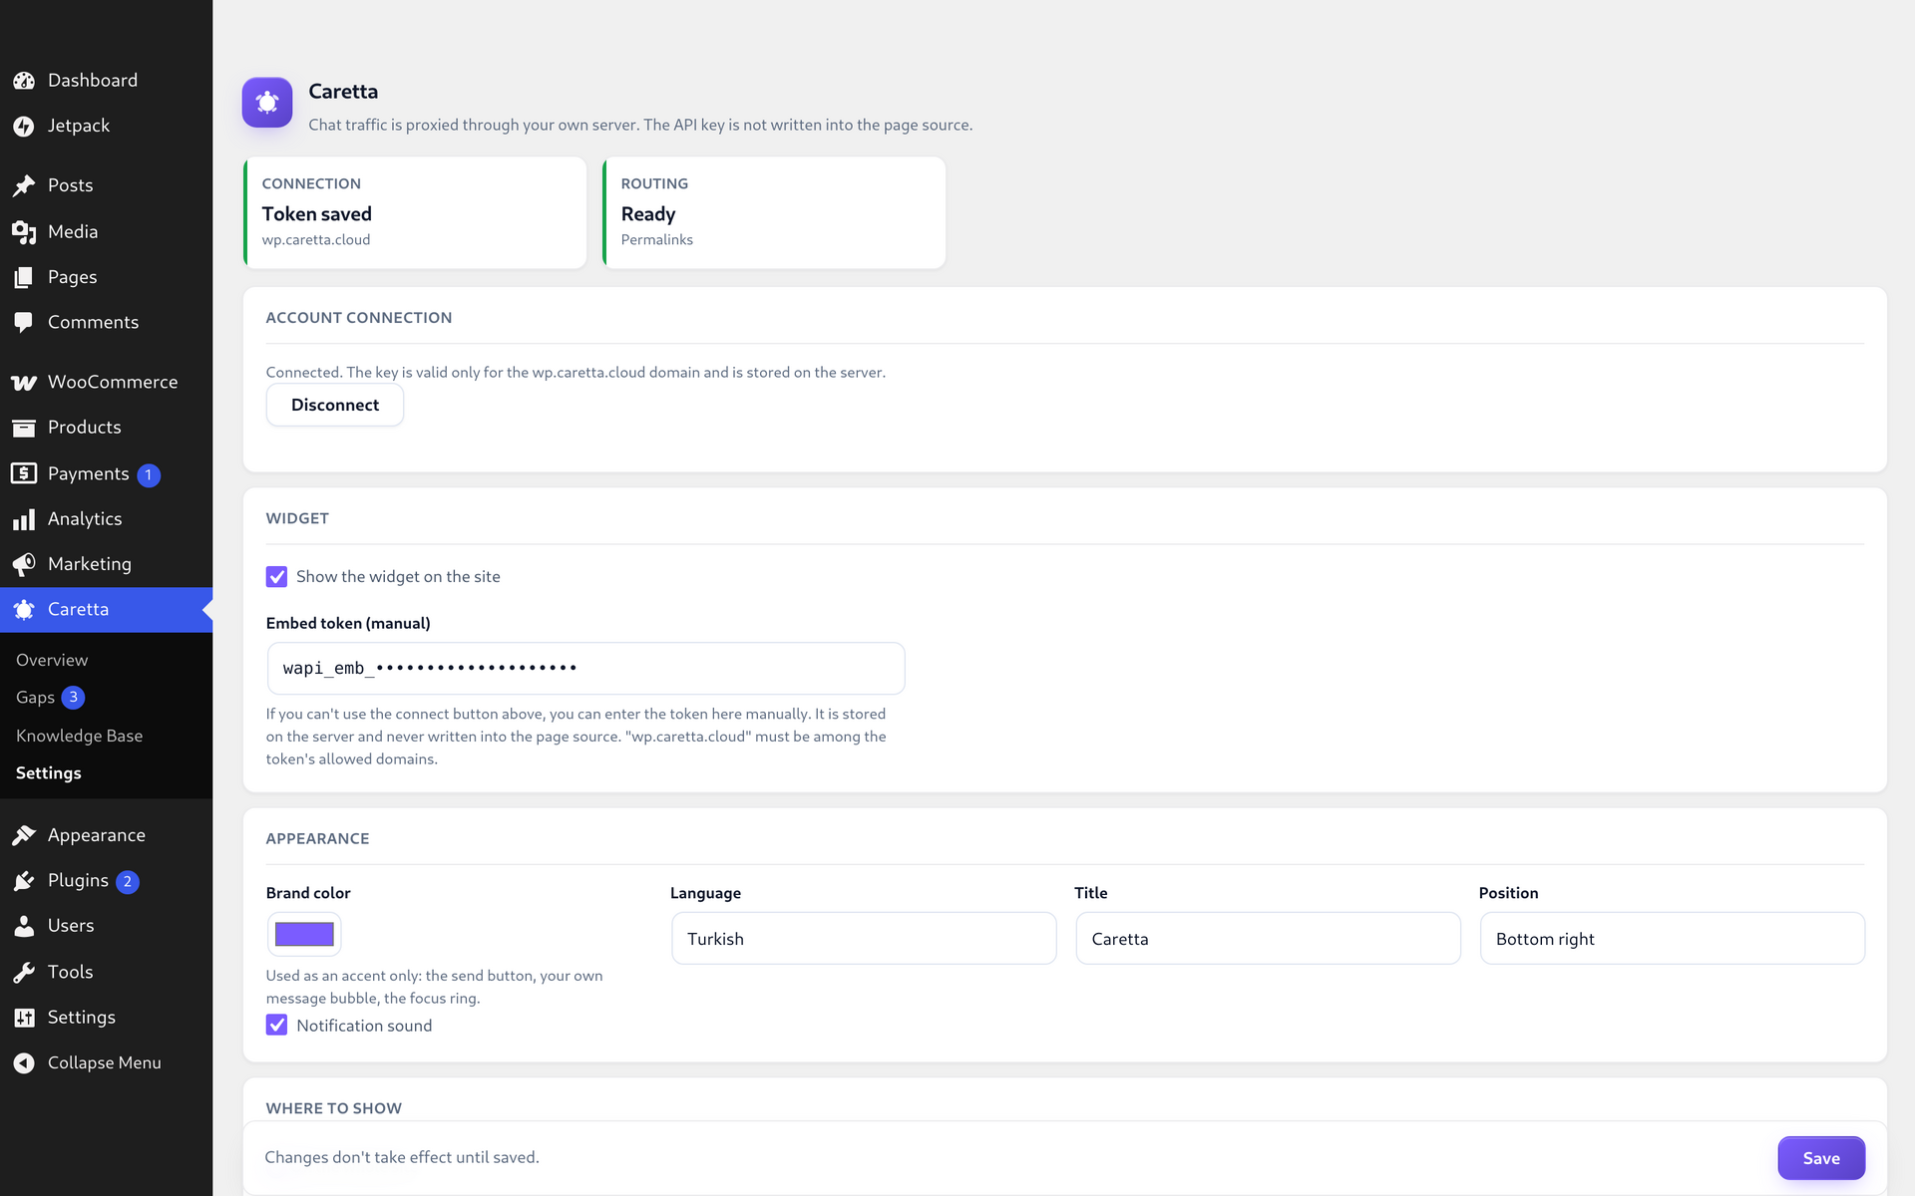Open the Marketing menu link
Viewport: 1915px width, 1196px height.
point(106,564)
